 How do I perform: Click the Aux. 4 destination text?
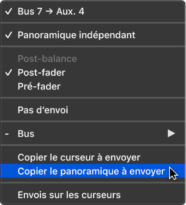[70, 11]
